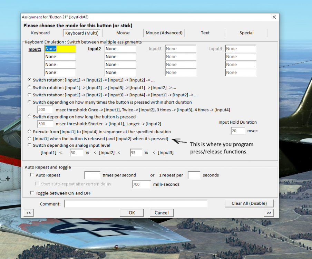The width and height of the screenshot is (312, 259).
Task: Select switching depending on analog input level
Action: (x=29, y=145)
